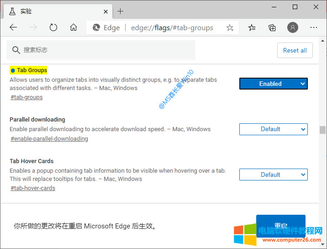The image size is (327, 249).
Task: Click the flask icon on the tab
Action: coord(12,11)
